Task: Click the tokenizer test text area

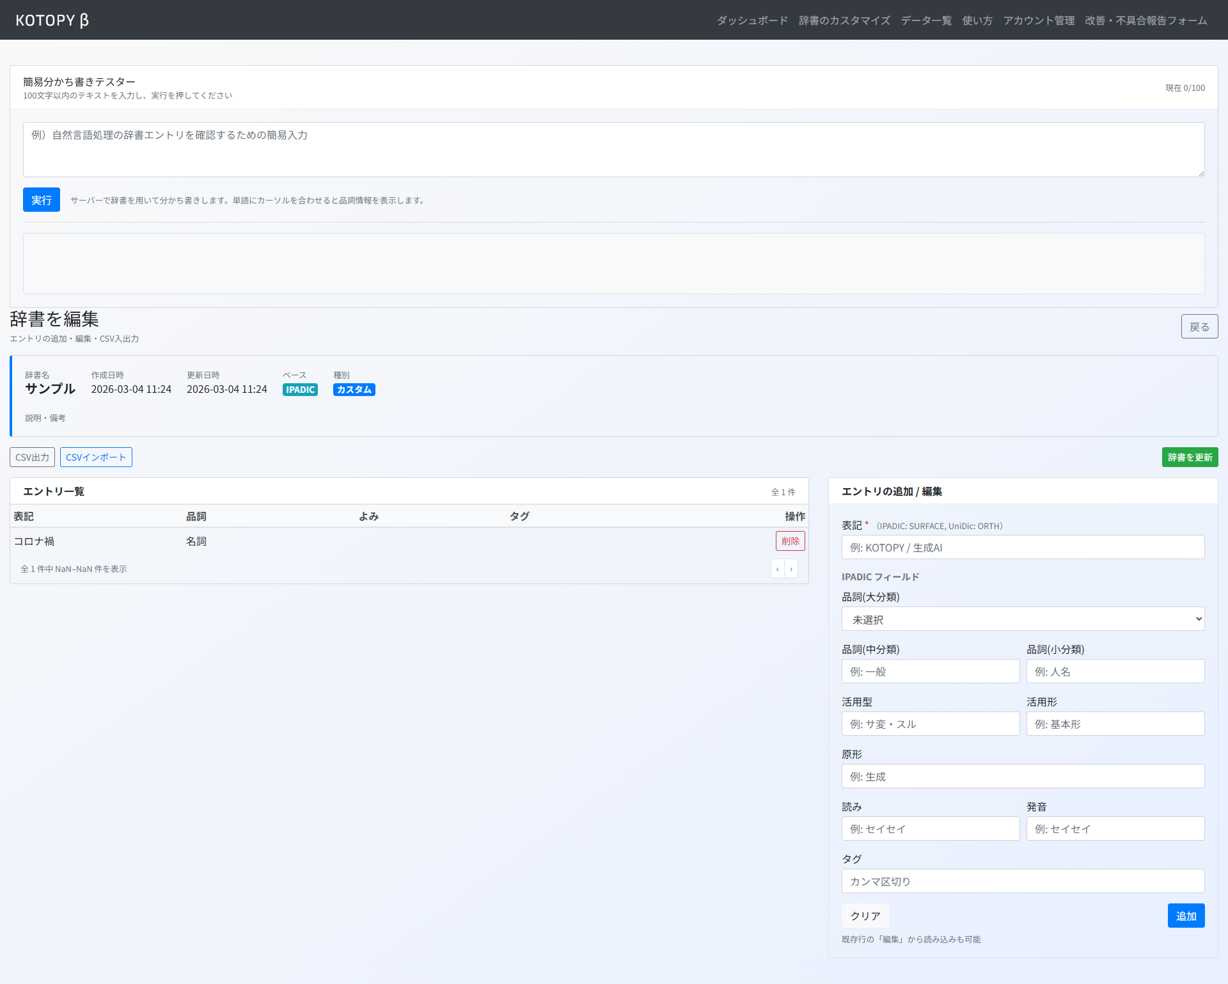Action: [613, 150]
